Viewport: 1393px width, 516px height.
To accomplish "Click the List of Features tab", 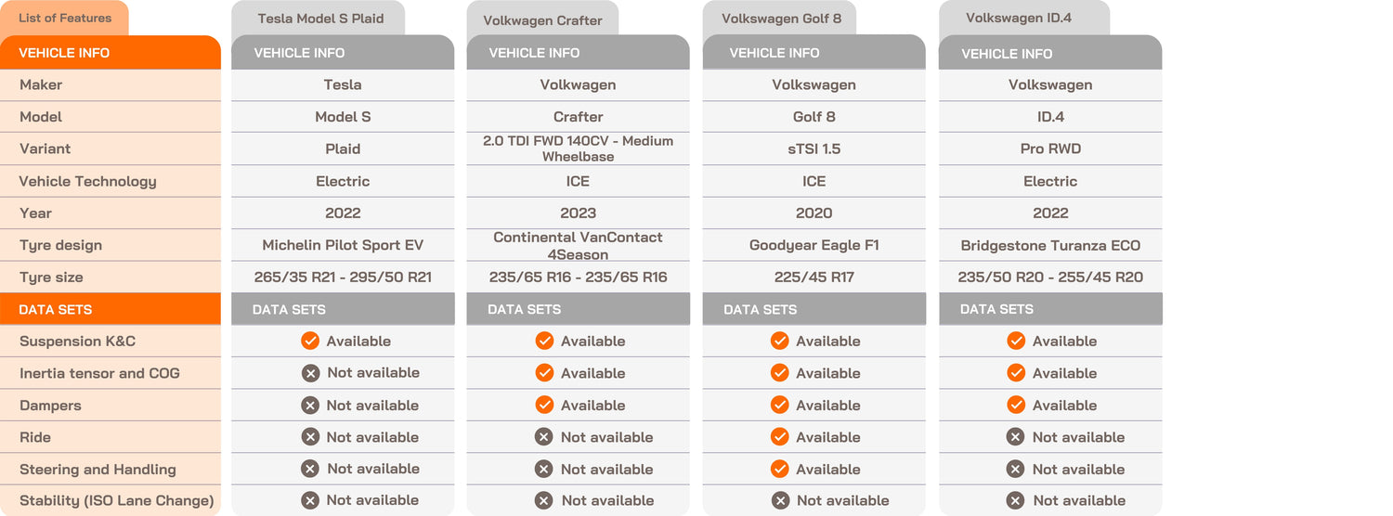I will (x=64, y=19).
